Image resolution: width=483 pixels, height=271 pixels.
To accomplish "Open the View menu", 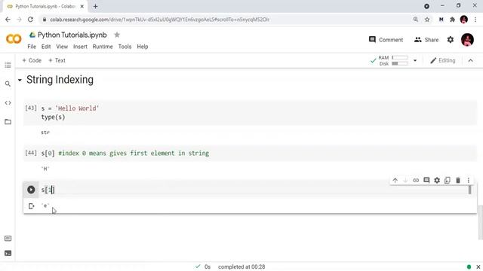I will point(62,47).
